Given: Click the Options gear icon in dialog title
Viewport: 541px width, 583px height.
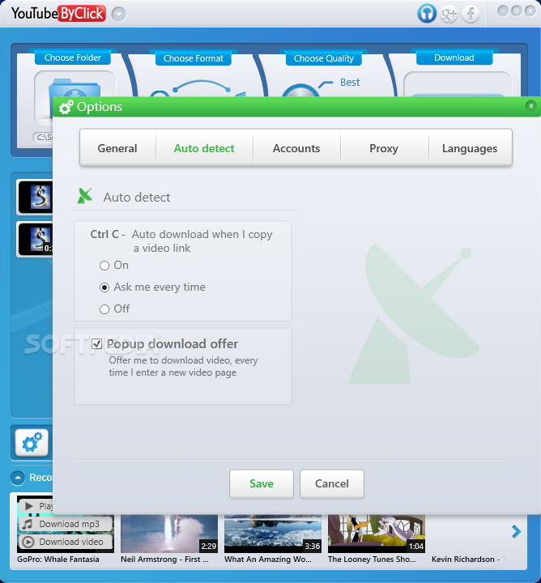Looking at the screenshot, I should point(66,107).
